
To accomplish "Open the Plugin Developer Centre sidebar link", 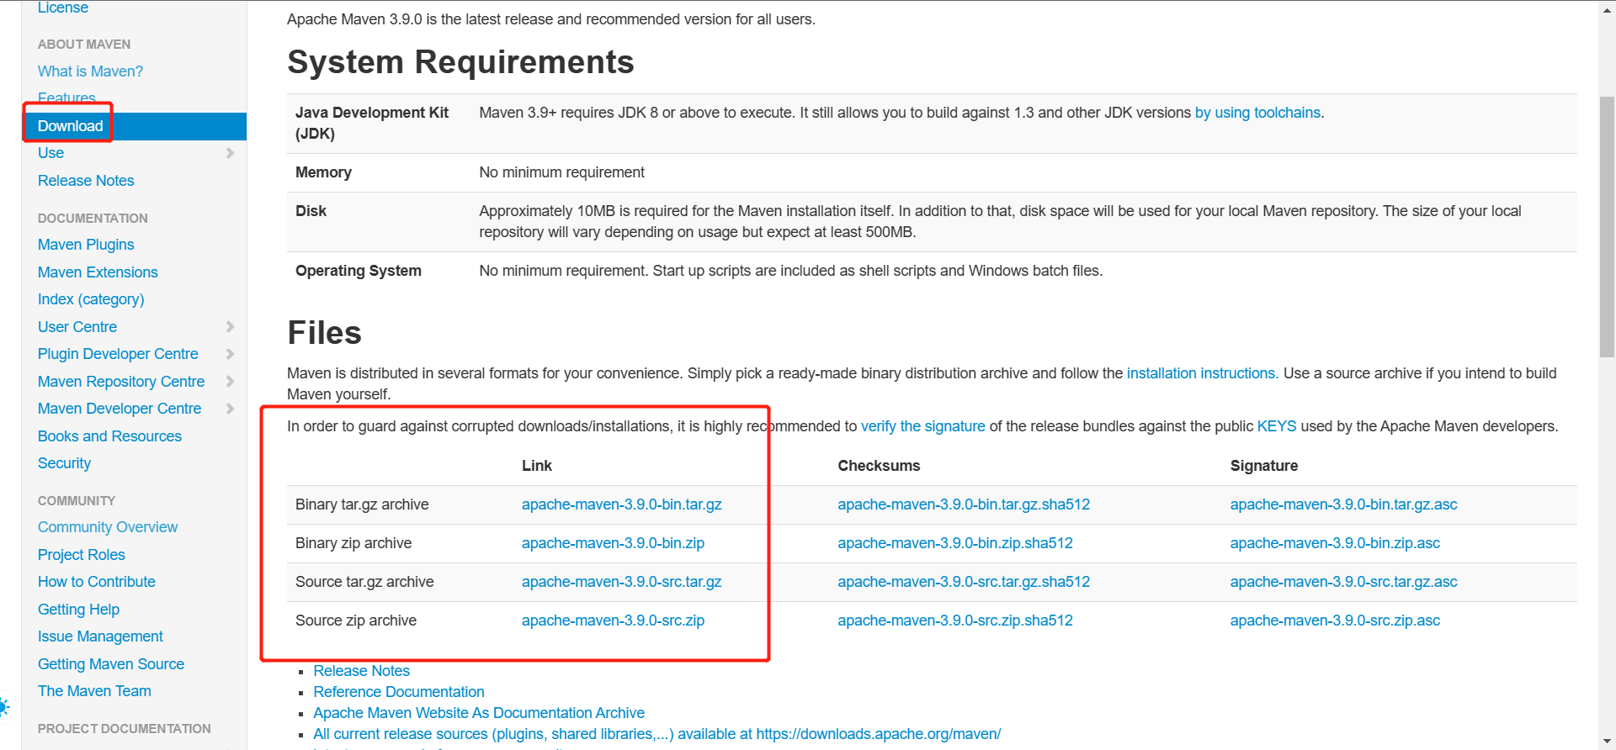I will 118,354.
